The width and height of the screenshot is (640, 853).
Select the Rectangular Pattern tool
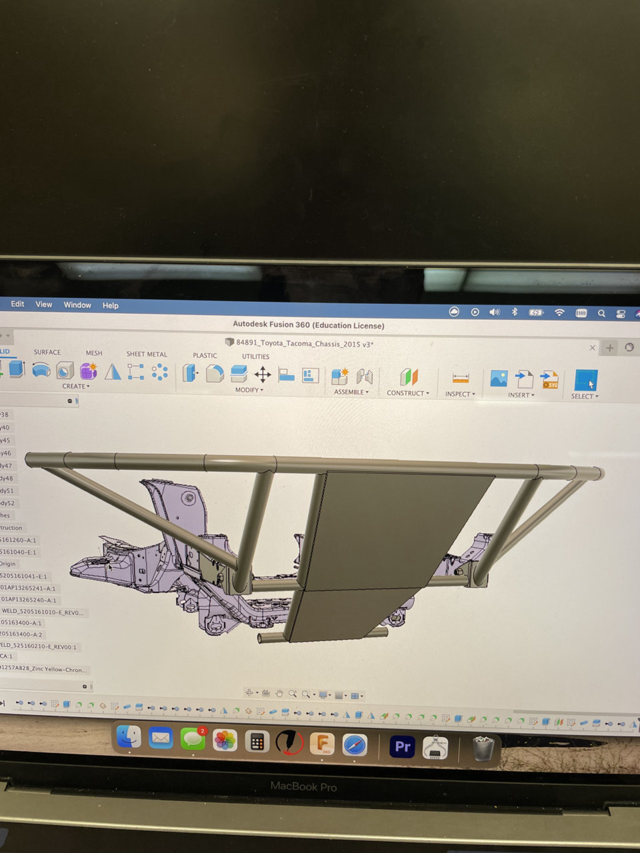(x=136, y=371)
